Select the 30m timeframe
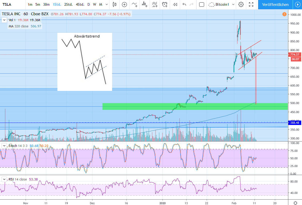This screenshot has width=302, height=205. point(46,4)
